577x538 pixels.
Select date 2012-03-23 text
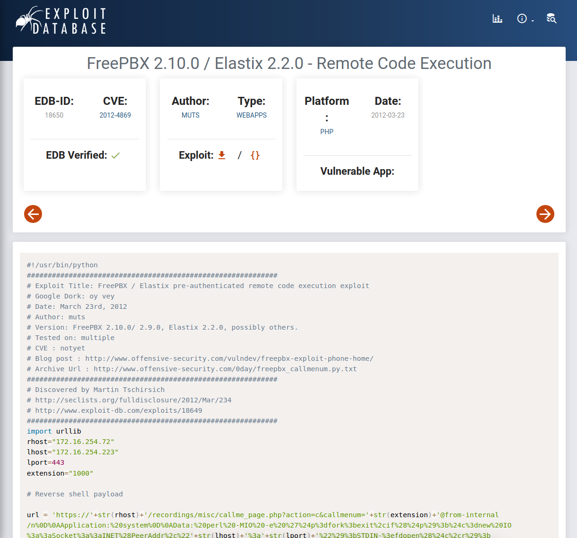click(388, 115)
